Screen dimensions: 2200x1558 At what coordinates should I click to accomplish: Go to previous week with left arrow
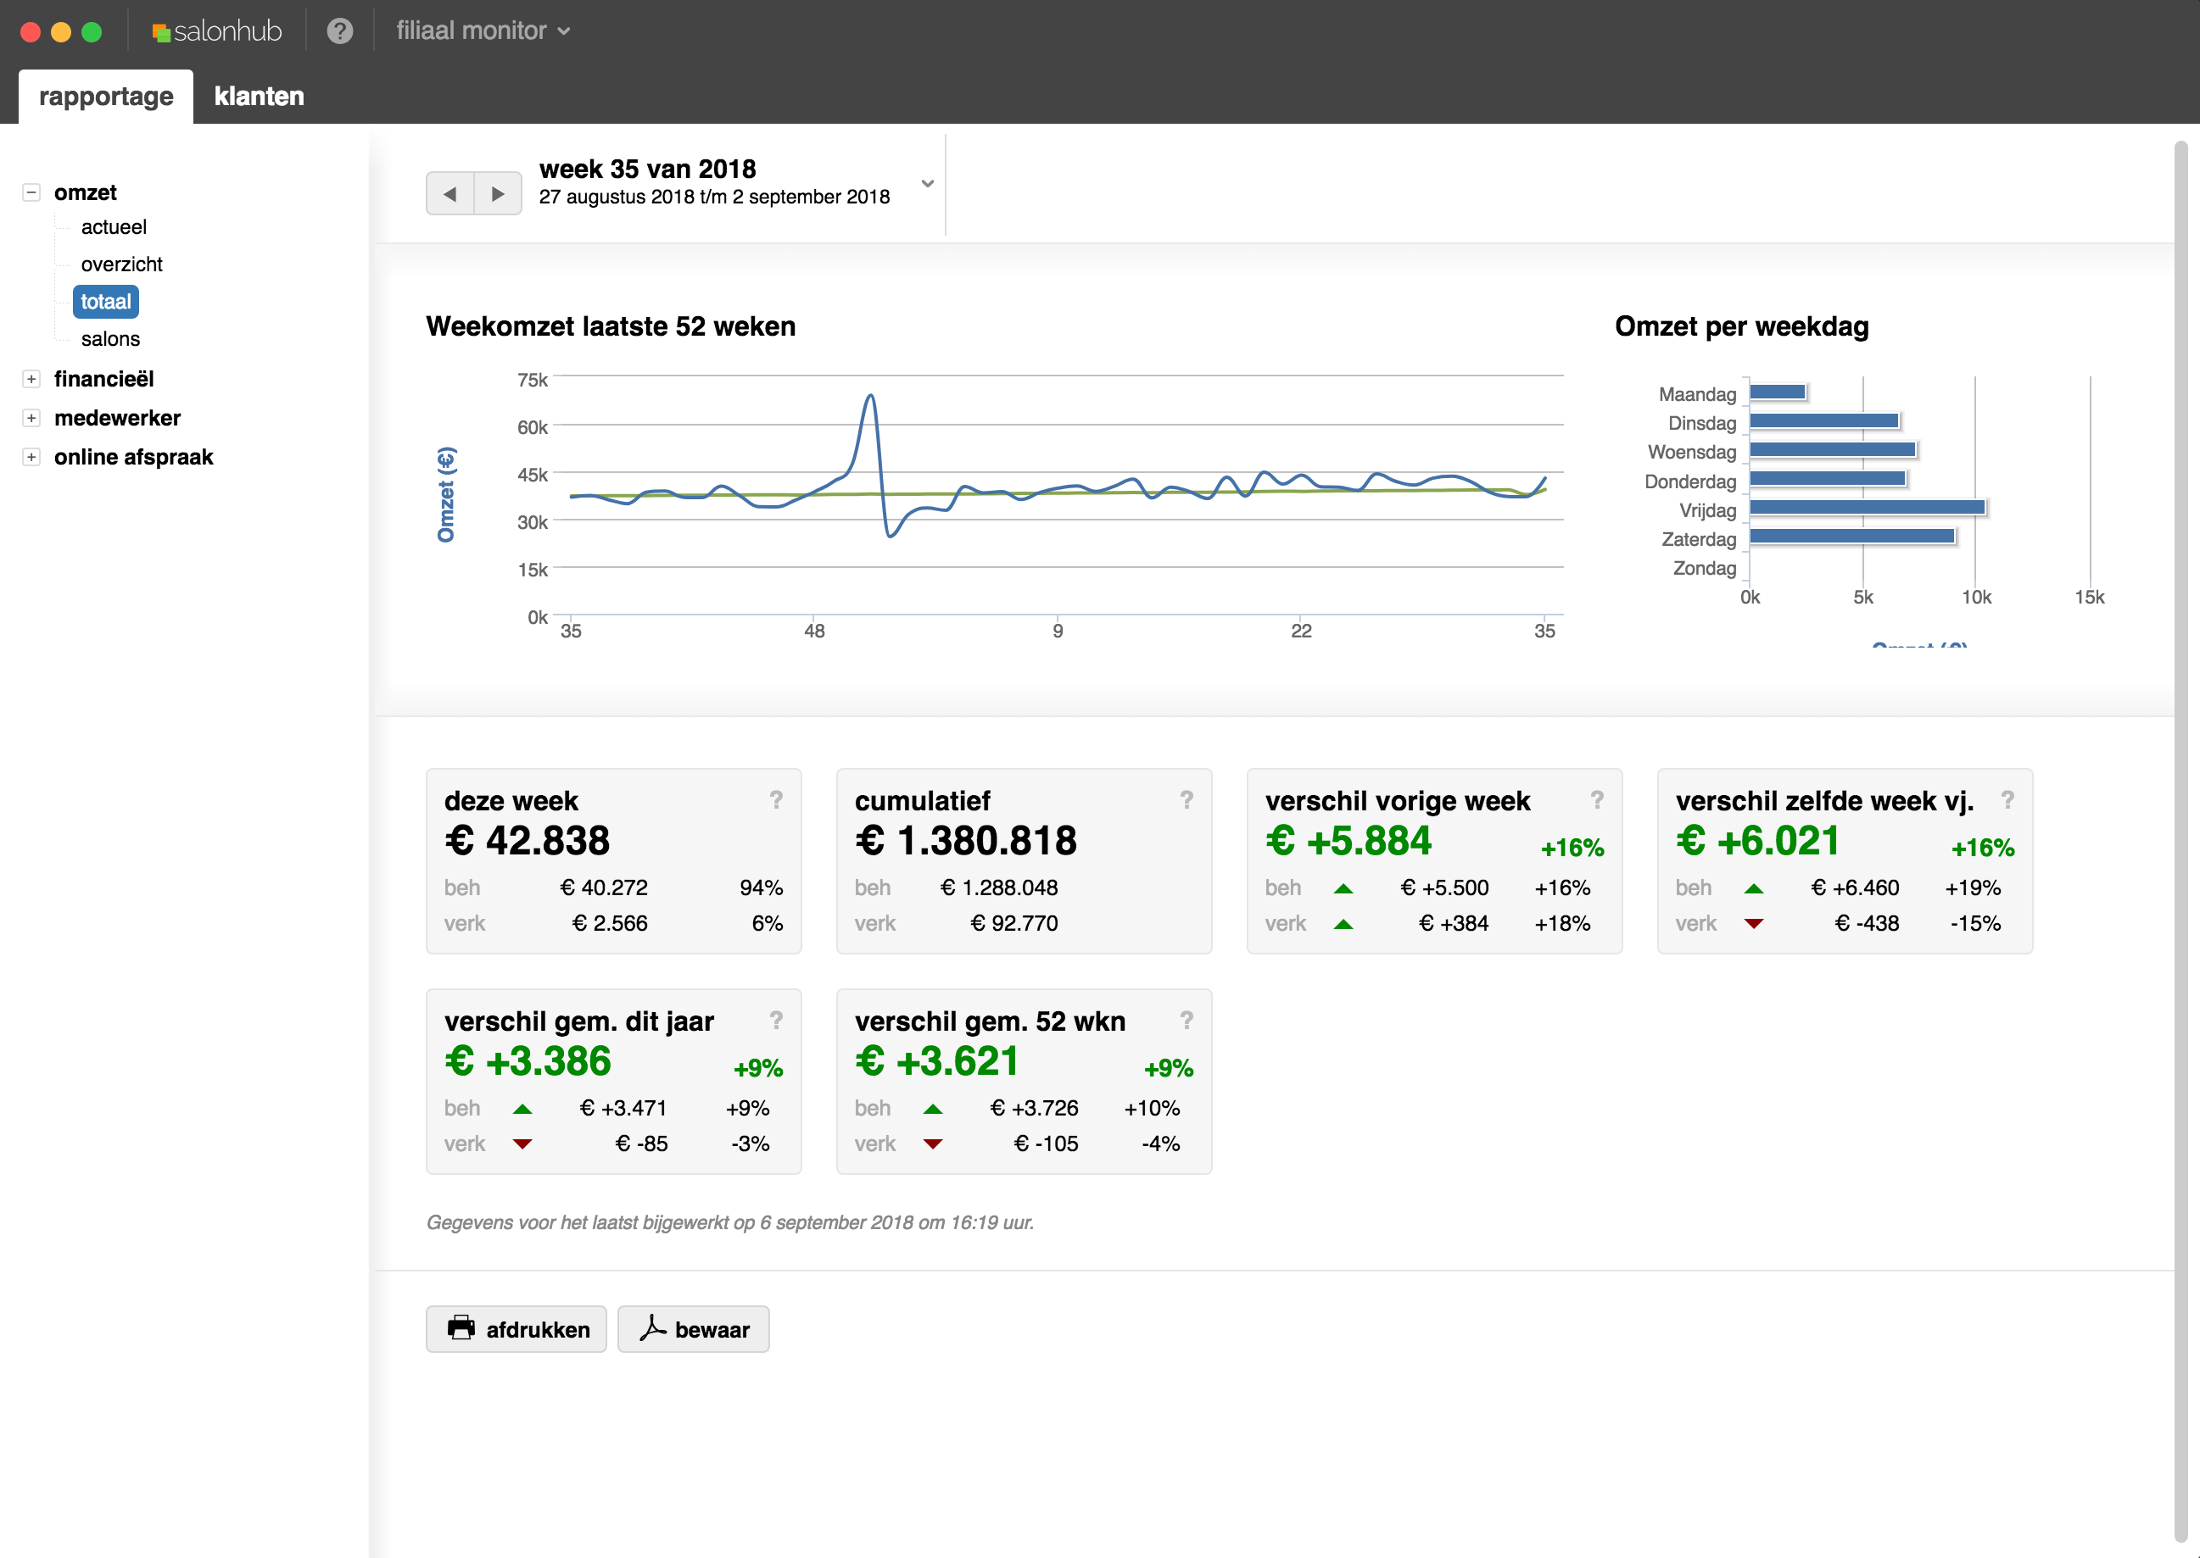point(449,194)
